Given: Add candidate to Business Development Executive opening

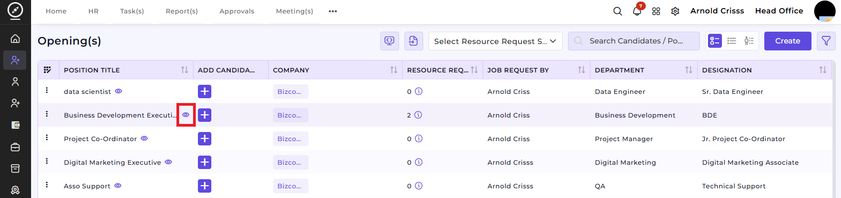Looking at the screenshot, I should point(204,115).
